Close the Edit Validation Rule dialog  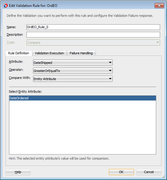159,5
